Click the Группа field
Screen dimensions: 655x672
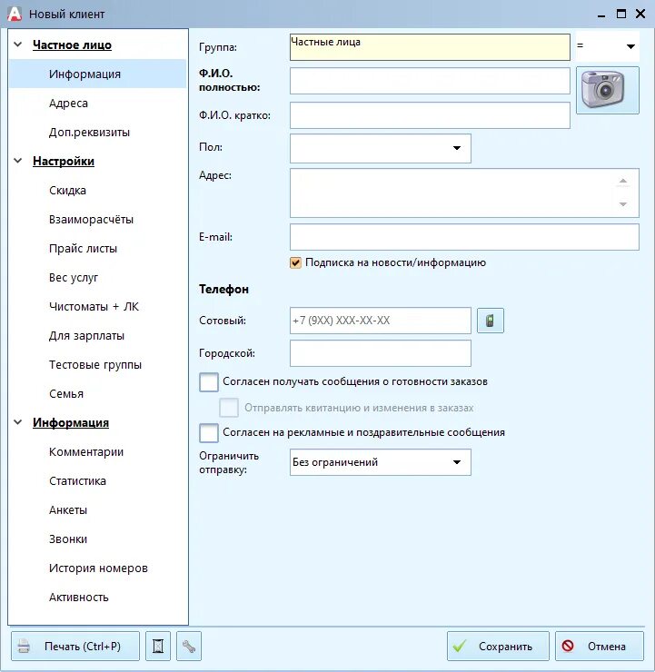pos(430,47)
